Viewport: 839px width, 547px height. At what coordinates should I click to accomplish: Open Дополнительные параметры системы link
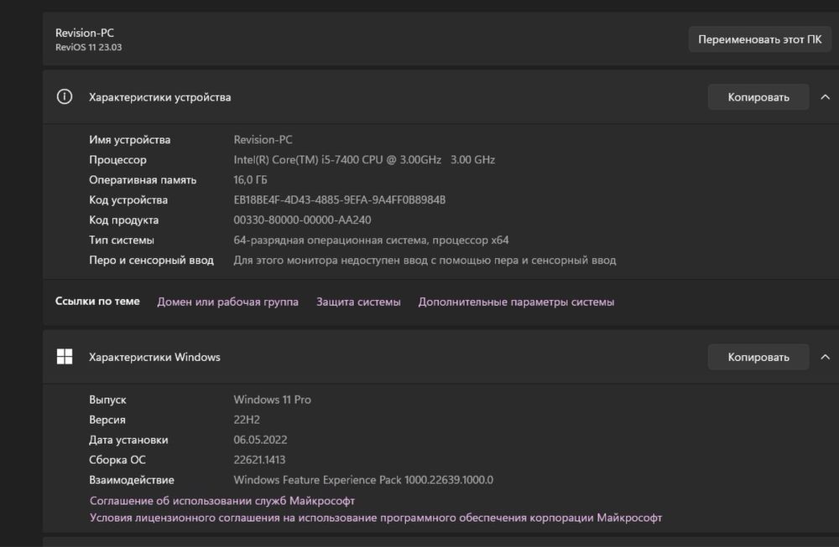pos(516,302)
